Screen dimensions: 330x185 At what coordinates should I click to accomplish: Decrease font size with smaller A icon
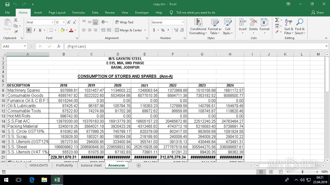pyautogui.click(x=74, y=22)
